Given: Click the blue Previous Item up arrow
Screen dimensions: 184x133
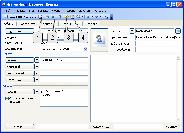Looking at the screenshot, I should pyautogui.click(x=88, y=17).
